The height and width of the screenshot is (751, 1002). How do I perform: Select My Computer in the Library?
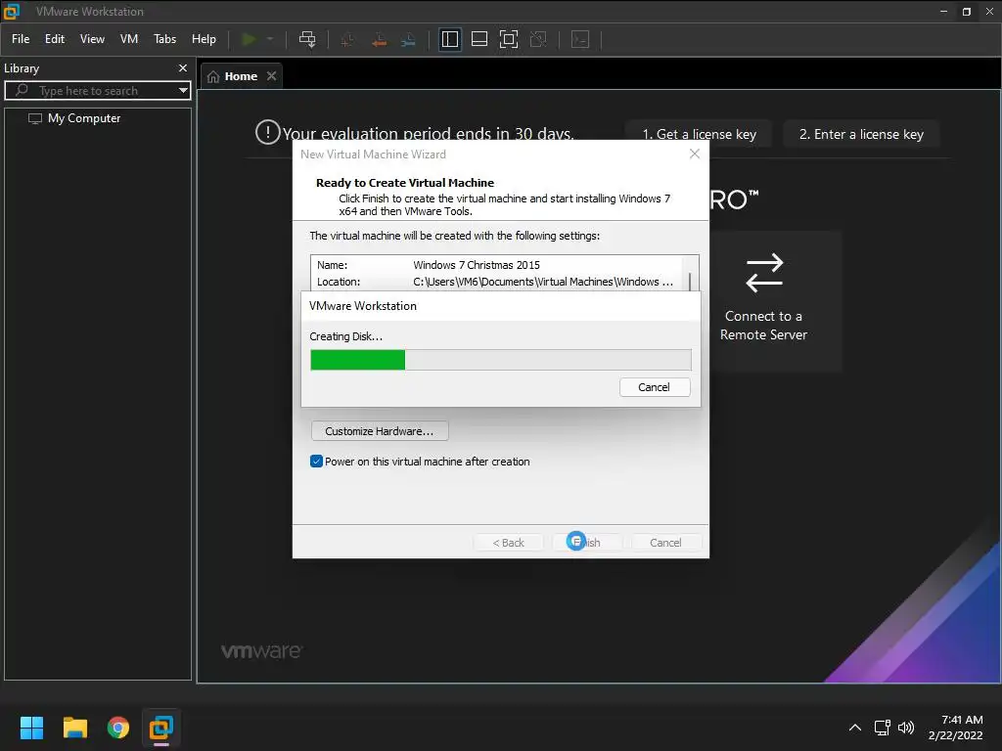(x=84, y=118)
